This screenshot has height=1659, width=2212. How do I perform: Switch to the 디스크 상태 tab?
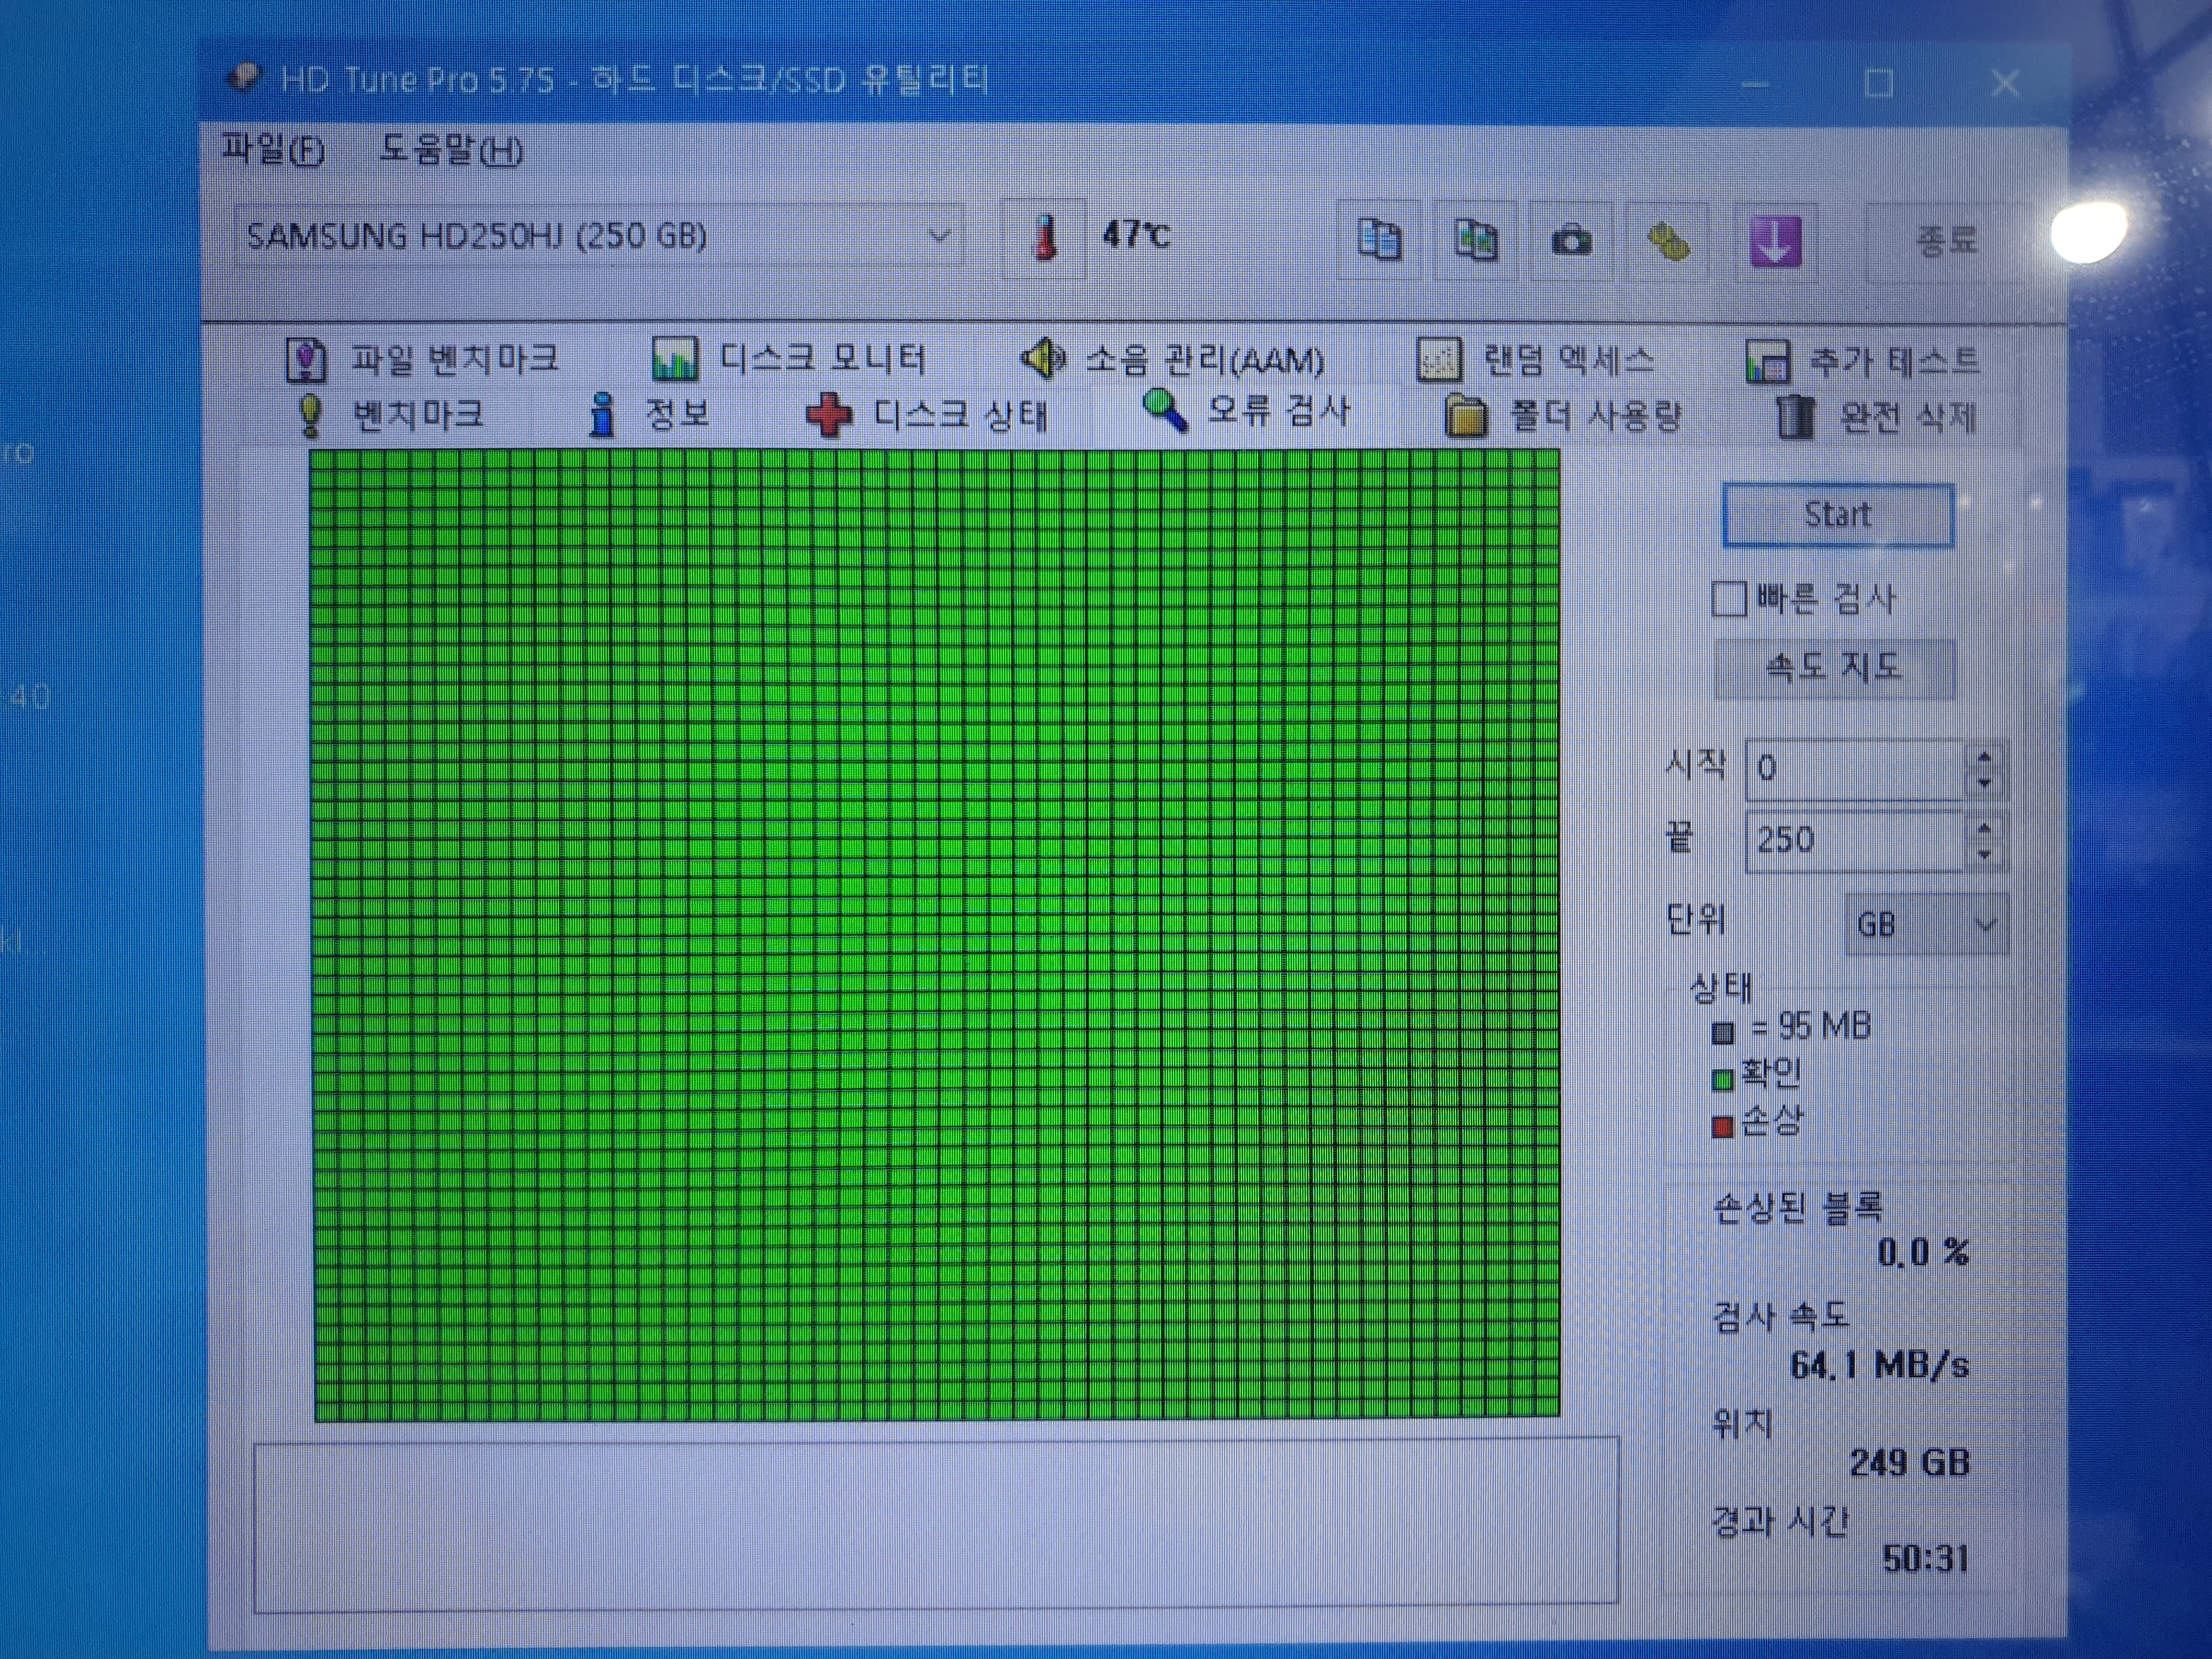click(928, 415)
